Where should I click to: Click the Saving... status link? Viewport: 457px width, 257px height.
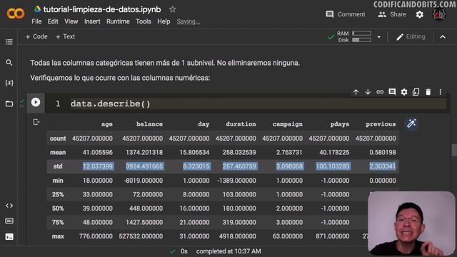tap(189, 21)
